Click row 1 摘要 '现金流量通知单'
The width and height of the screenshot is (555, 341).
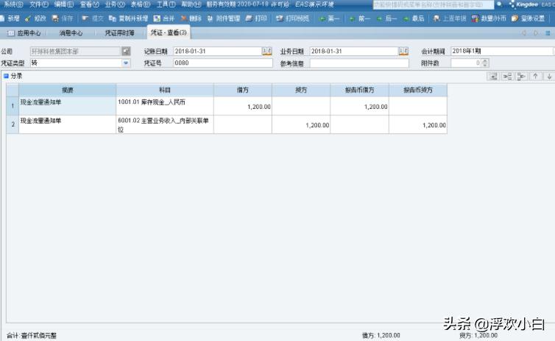[67, 106]
